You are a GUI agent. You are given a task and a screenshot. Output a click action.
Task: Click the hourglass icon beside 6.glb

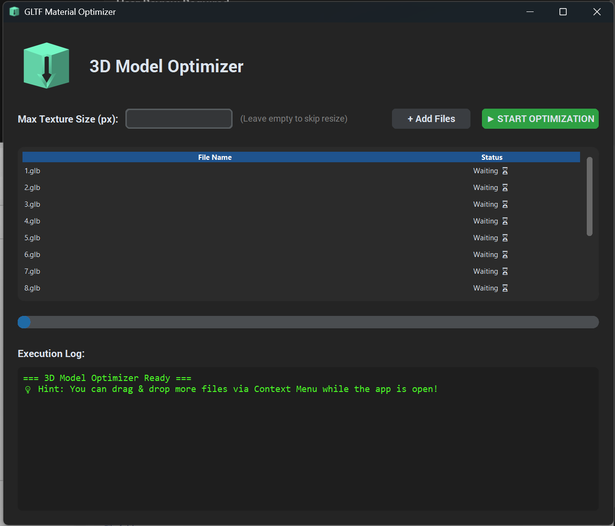[x=505, y=255]
